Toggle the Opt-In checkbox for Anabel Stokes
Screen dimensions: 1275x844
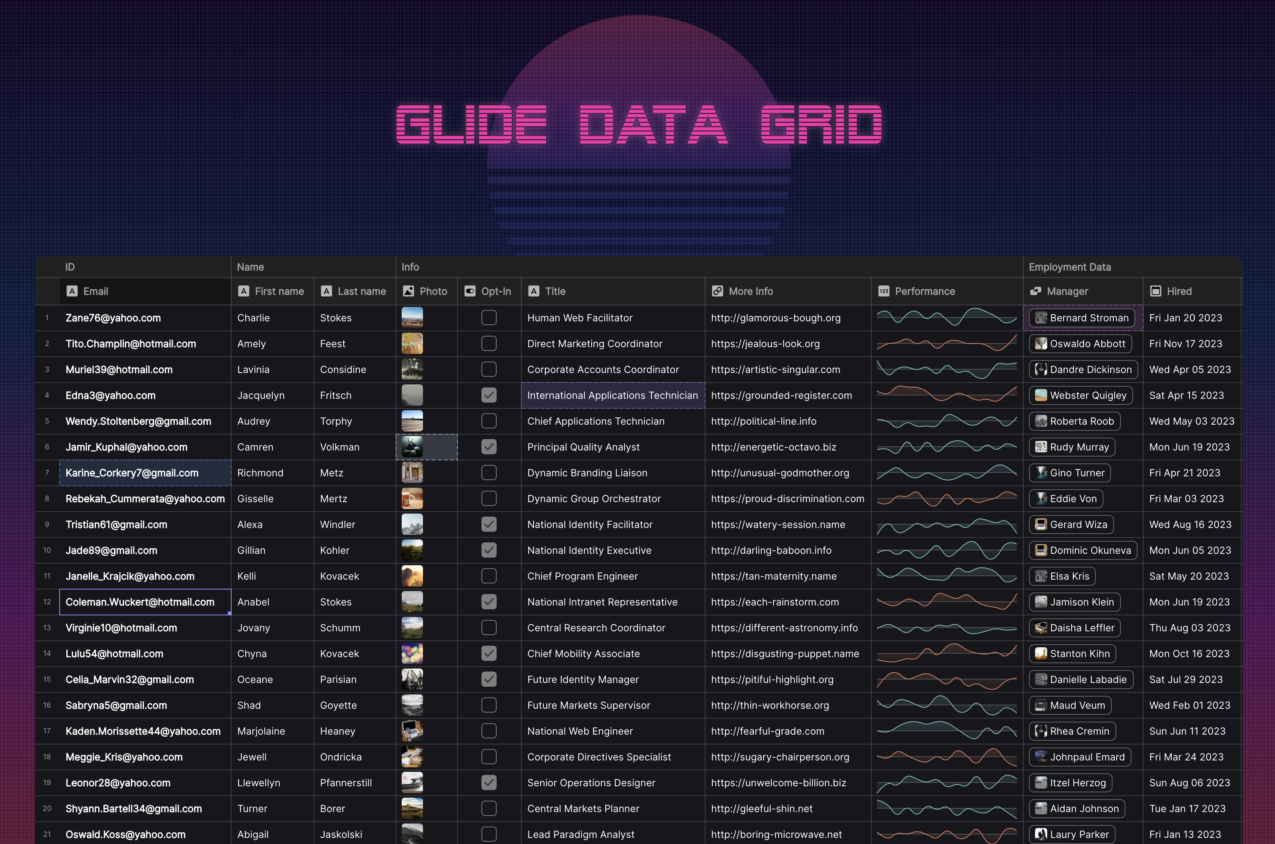coord(489,601)
